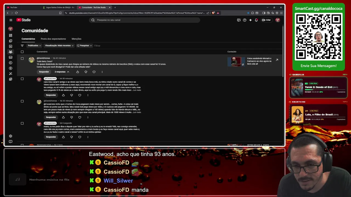Click the filter lines icon beside Publicados
Screen dimensions: 351x197
point(22,46)
